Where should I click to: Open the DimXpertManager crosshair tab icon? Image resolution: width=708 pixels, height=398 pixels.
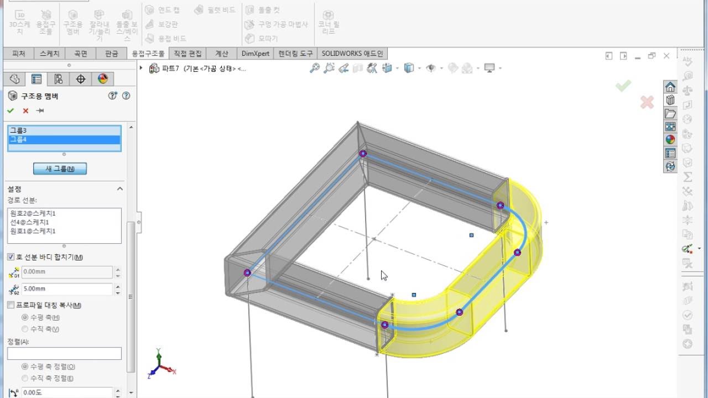coord(81,79)
